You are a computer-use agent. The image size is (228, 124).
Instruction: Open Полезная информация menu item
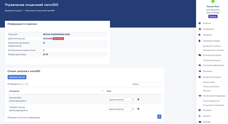[213, 65]
